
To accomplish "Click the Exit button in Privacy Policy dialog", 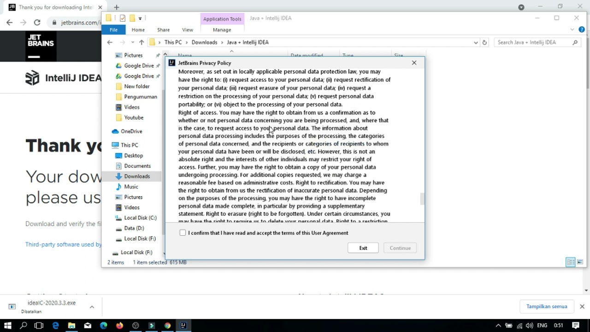I will [x=363, y=248].
